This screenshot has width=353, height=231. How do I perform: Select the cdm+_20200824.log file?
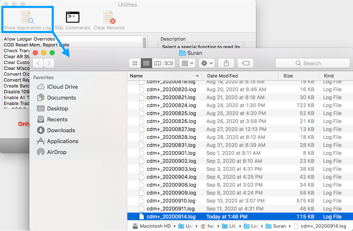[171, 105]
